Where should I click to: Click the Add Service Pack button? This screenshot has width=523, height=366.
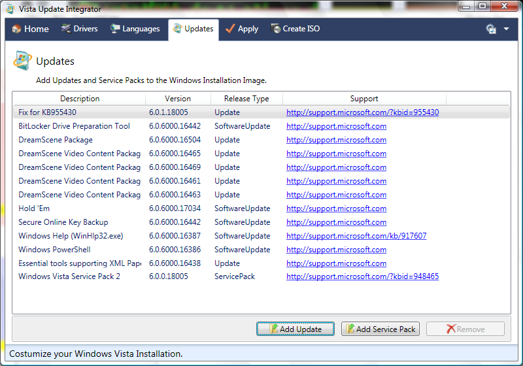(380, 329)
